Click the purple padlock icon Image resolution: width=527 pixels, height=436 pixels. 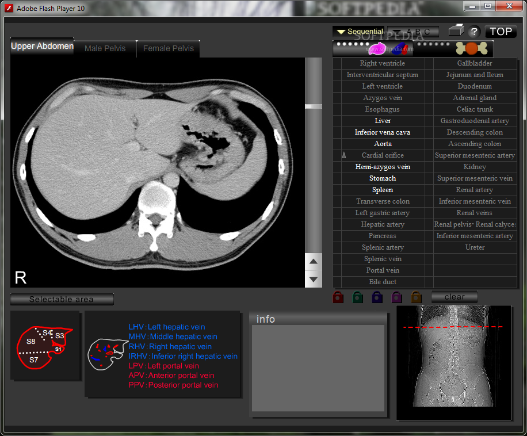396,297
